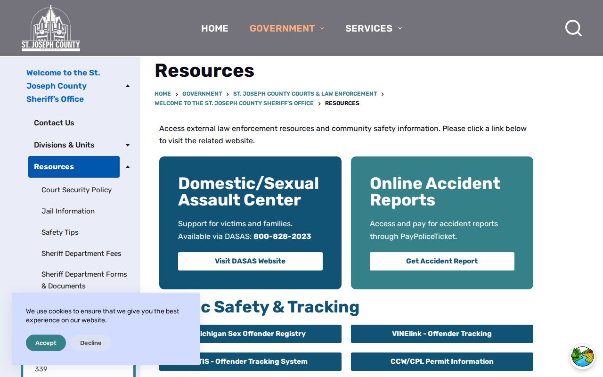Open Sheriff Department Forms & Documents link
603x377 pixels.
click(84, 280)
